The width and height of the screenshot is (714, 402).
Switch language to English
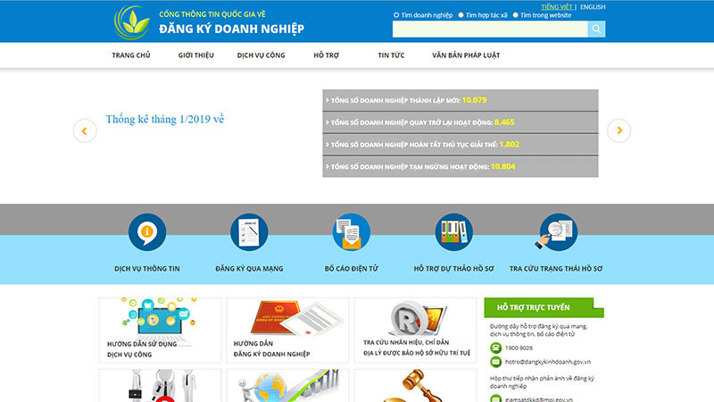pos(593,7)
